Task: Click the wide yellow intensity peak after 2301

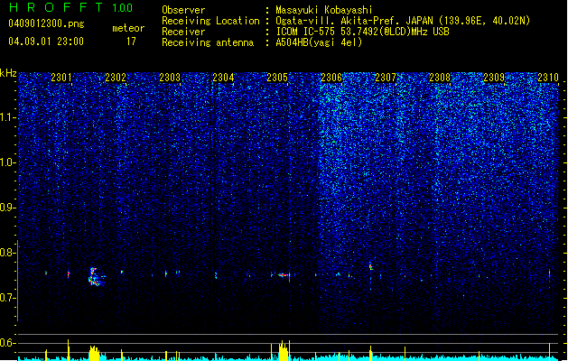Action: [94, 353]
